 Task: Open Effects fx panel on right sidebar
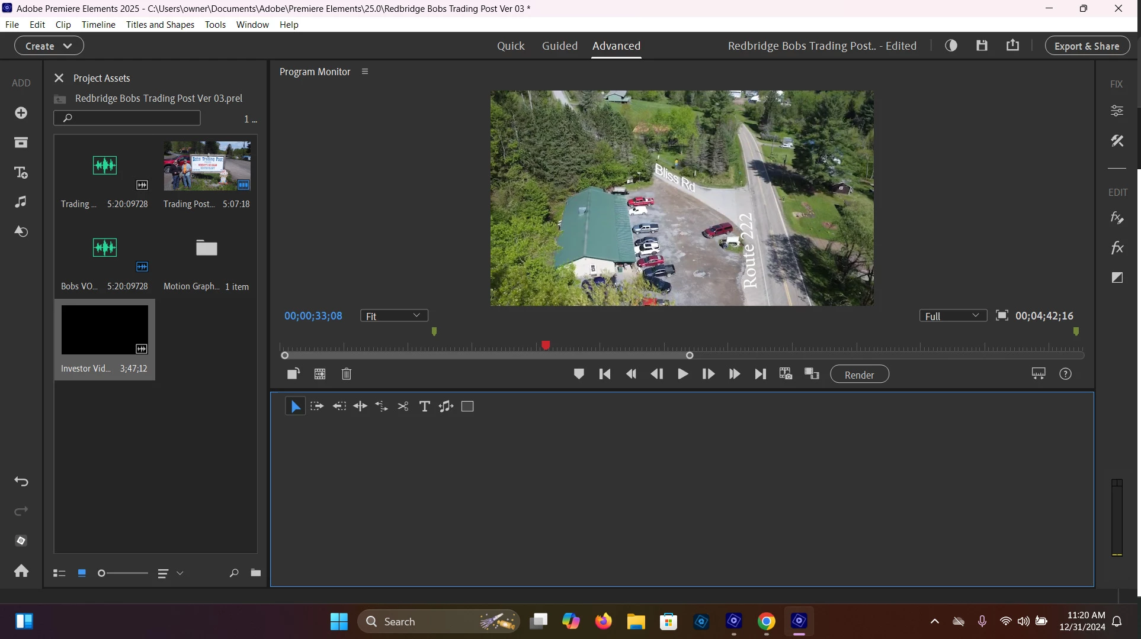pos(1117,247)
